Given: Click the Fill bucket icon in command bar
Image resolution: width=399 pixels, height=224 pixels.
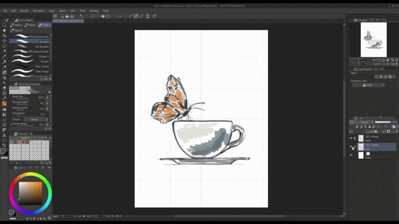Looking at the screenshot, I should point(103,16).
